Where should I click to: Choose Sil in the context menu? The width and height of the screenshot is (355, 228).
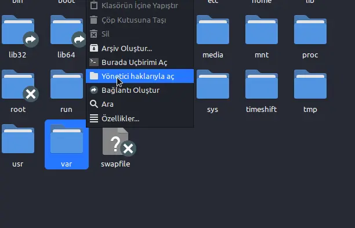[x=140, y=34]
